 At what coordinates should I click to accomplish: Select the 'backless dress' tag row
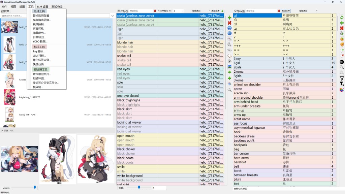(285, 136)
